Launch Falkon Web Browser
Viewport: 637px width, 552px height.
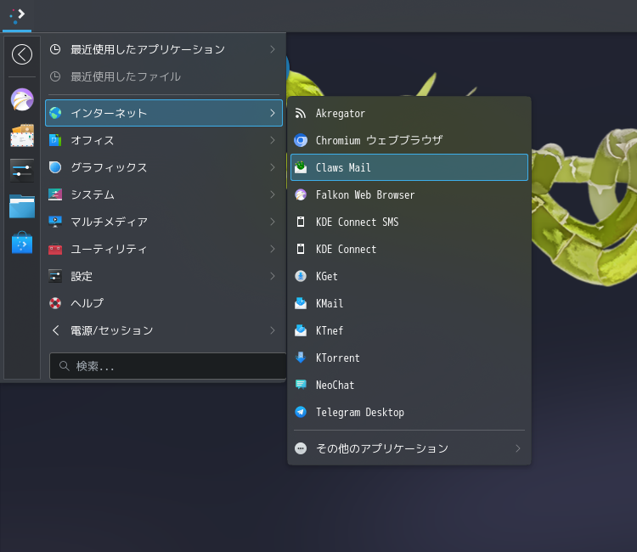point(409,195)
